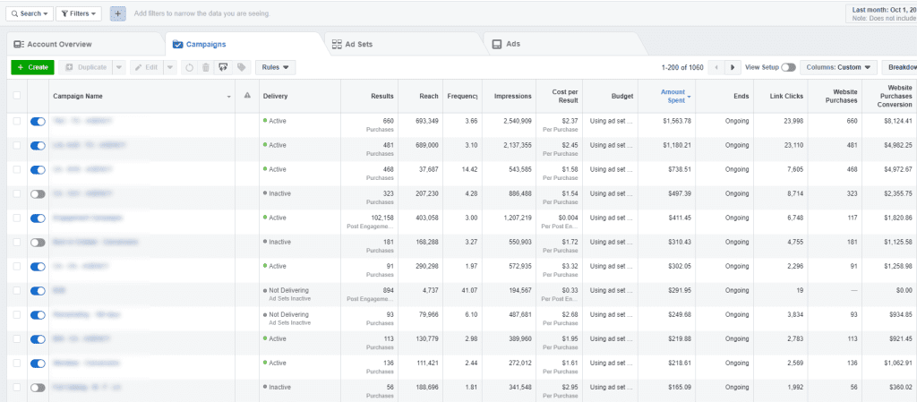Open the Search dropdown field

pyautogui.click(x=27, y=13)
